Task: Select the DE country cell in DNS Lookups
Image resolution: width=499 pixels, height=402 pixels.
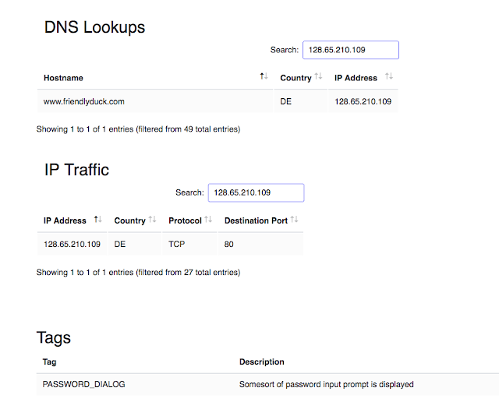Action: (x=300, y=101)
